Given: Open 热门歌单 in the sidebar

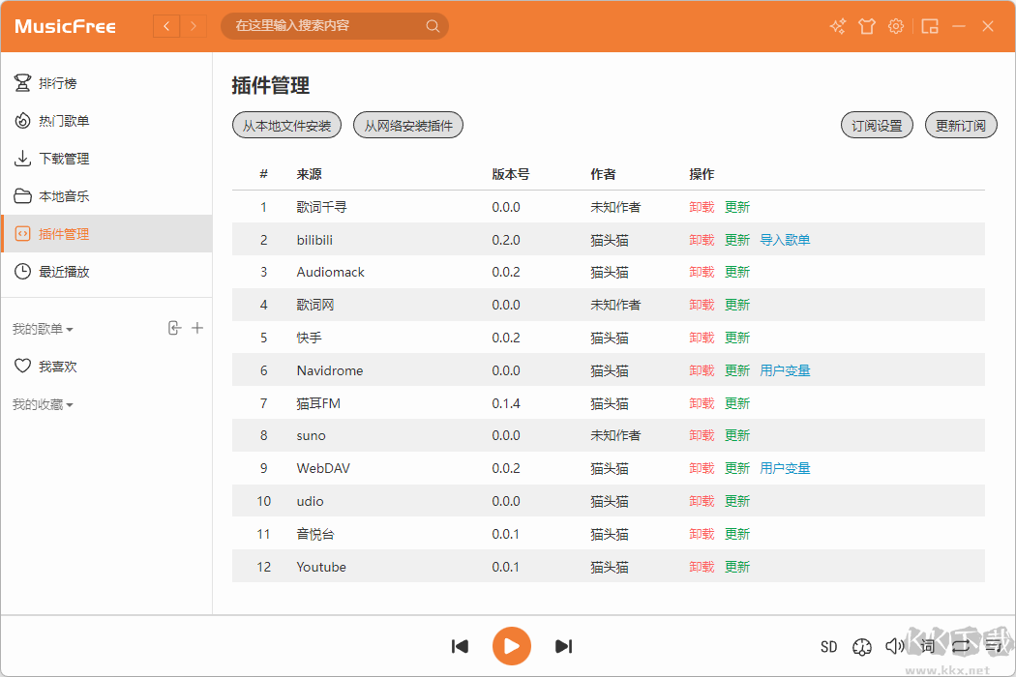Looking at the screenshot, I should [106, 121].
